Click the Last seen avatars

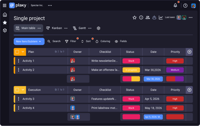pos(181,18)
